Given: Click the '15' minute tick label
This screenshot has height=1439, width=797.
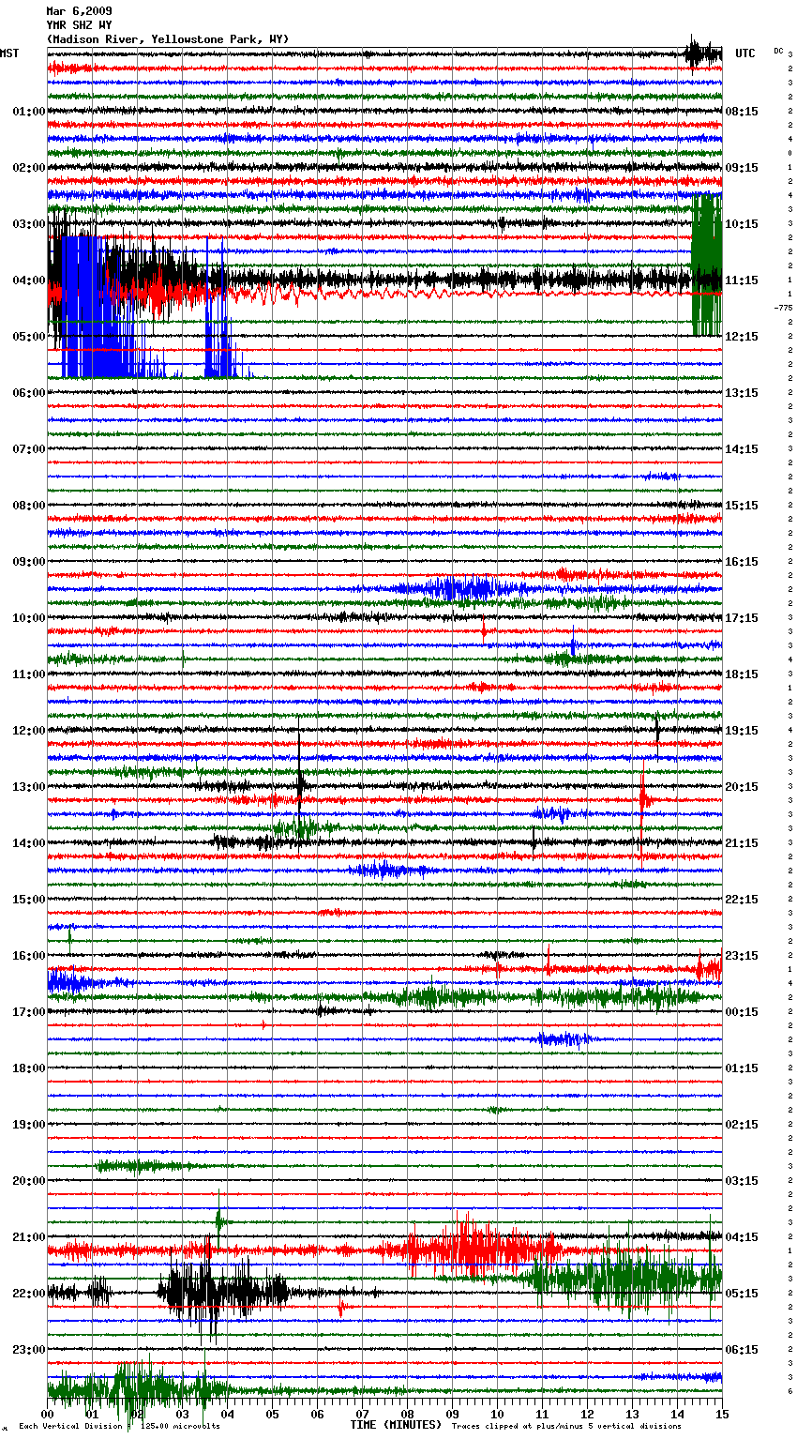Looking at the screenshot, I should (x=722, y=1414).
